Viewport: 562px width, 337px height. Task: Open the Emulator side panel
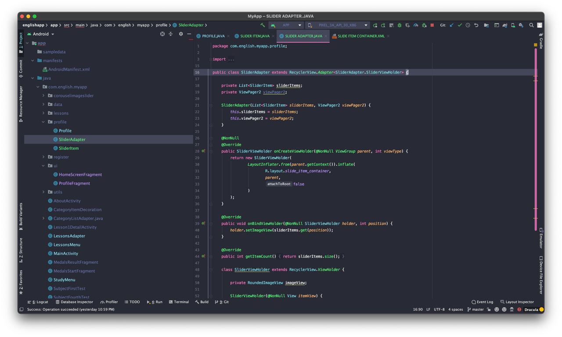[x=541, y=238]
